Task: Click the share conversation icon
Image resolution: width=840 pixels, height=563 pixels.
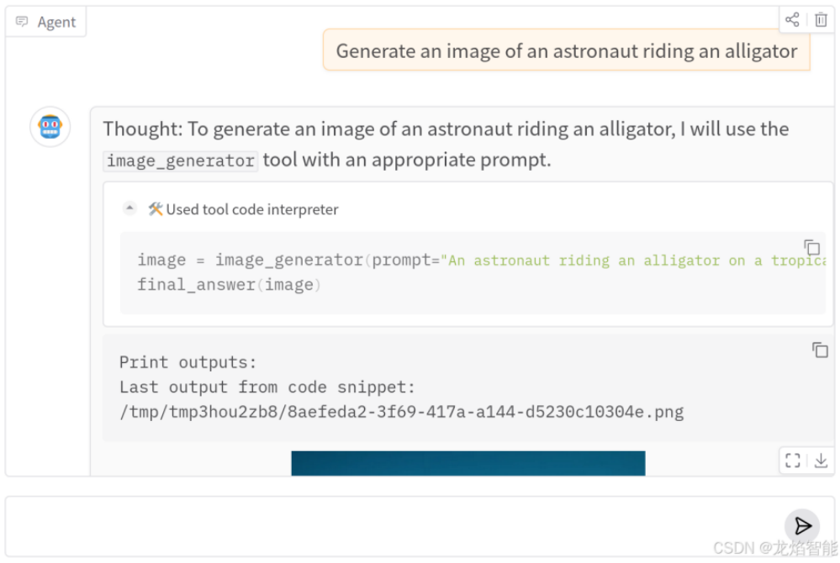Action: pyautogui.click(x=792, y=20)
